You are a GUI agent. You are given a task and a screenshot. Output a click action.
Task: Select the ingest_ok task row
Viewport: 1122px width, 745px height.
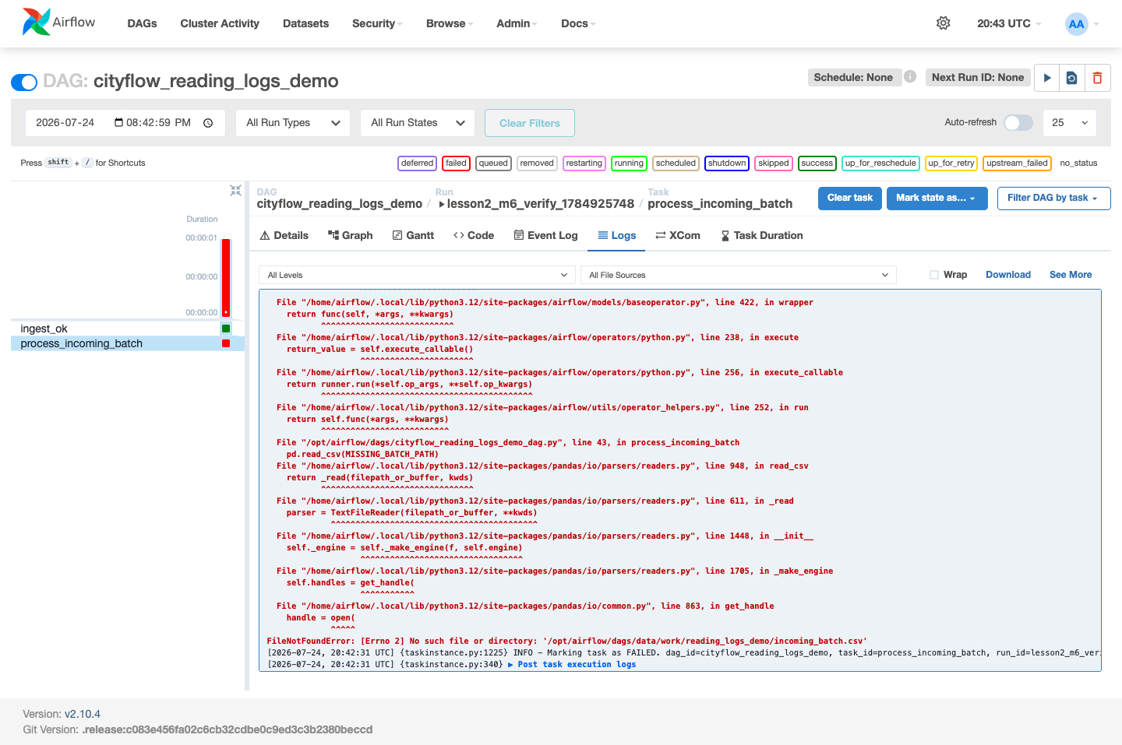pos(128,329)
